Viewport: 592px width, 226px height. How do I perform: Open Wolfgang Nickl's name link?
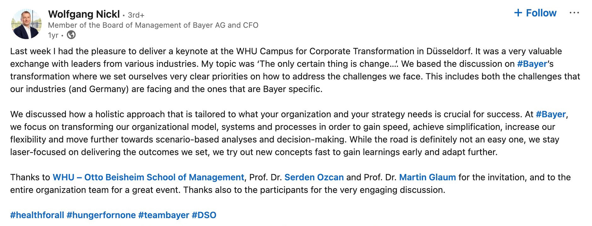click(84, 14)
